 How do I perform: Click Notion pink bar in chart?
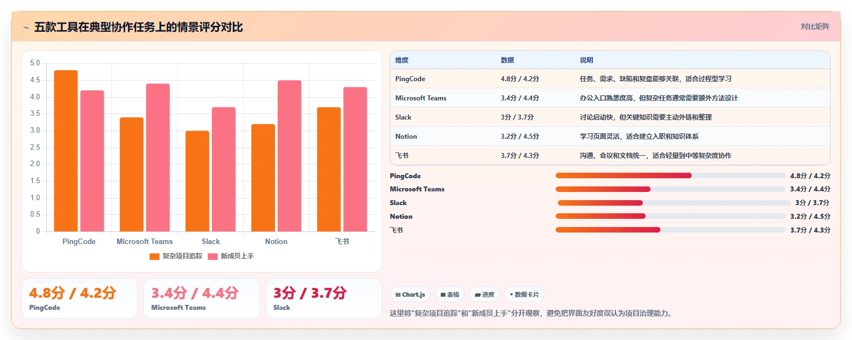[290, 156]
